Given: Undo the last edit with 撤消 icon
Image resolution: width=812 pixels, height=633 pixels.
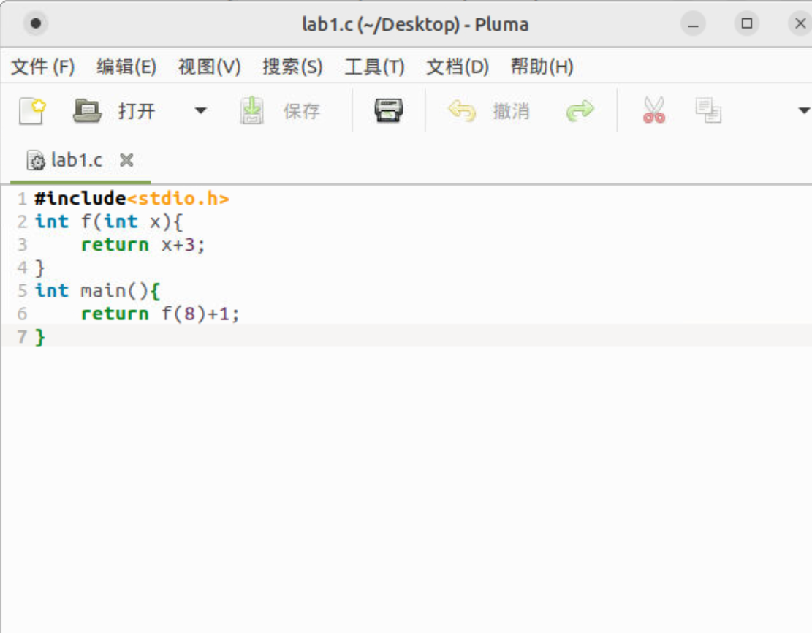Looking at the screenshot, I should pos(462,110).
